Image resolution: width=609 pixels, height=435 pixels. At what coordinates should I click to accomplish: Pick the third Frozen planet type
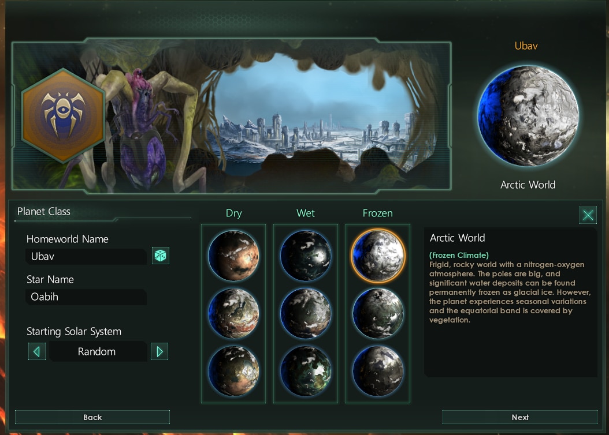pos(378,371)
